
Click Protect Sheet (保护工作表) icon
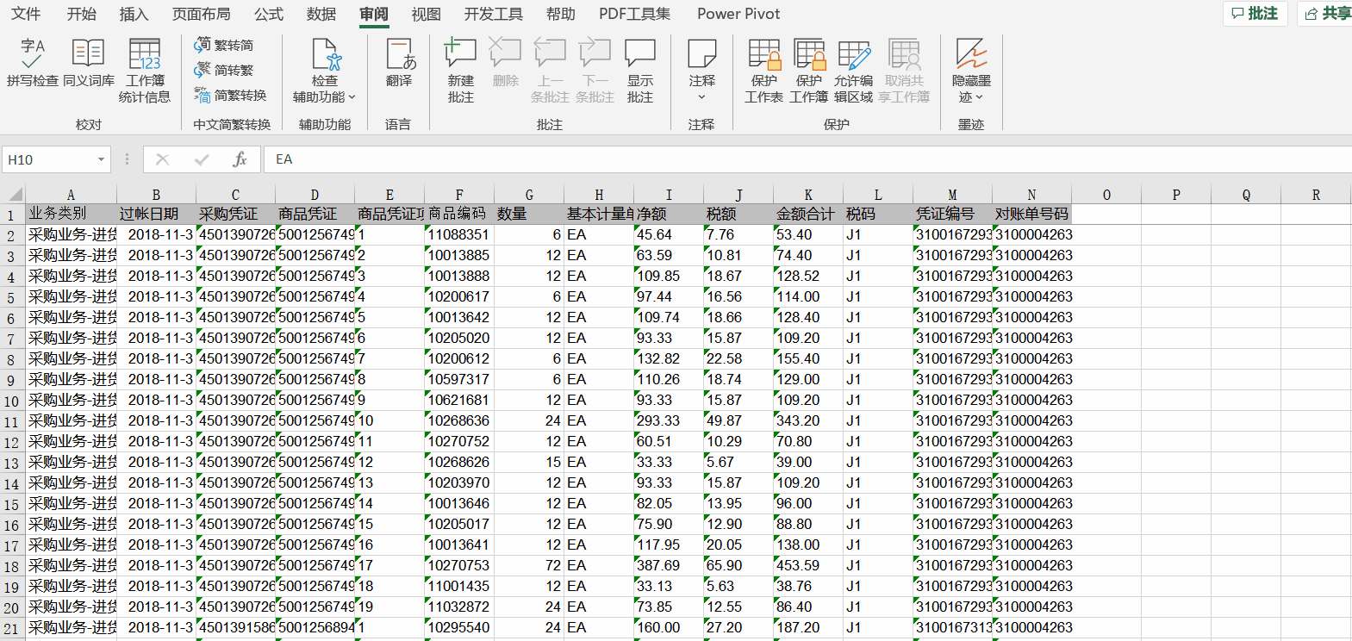[763, 71]
